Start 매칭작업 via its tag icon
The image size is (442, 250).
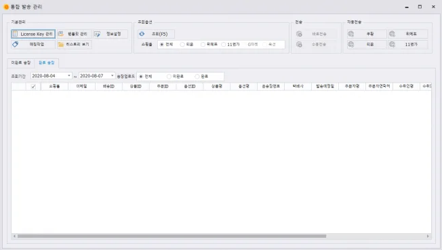point(15,44)
